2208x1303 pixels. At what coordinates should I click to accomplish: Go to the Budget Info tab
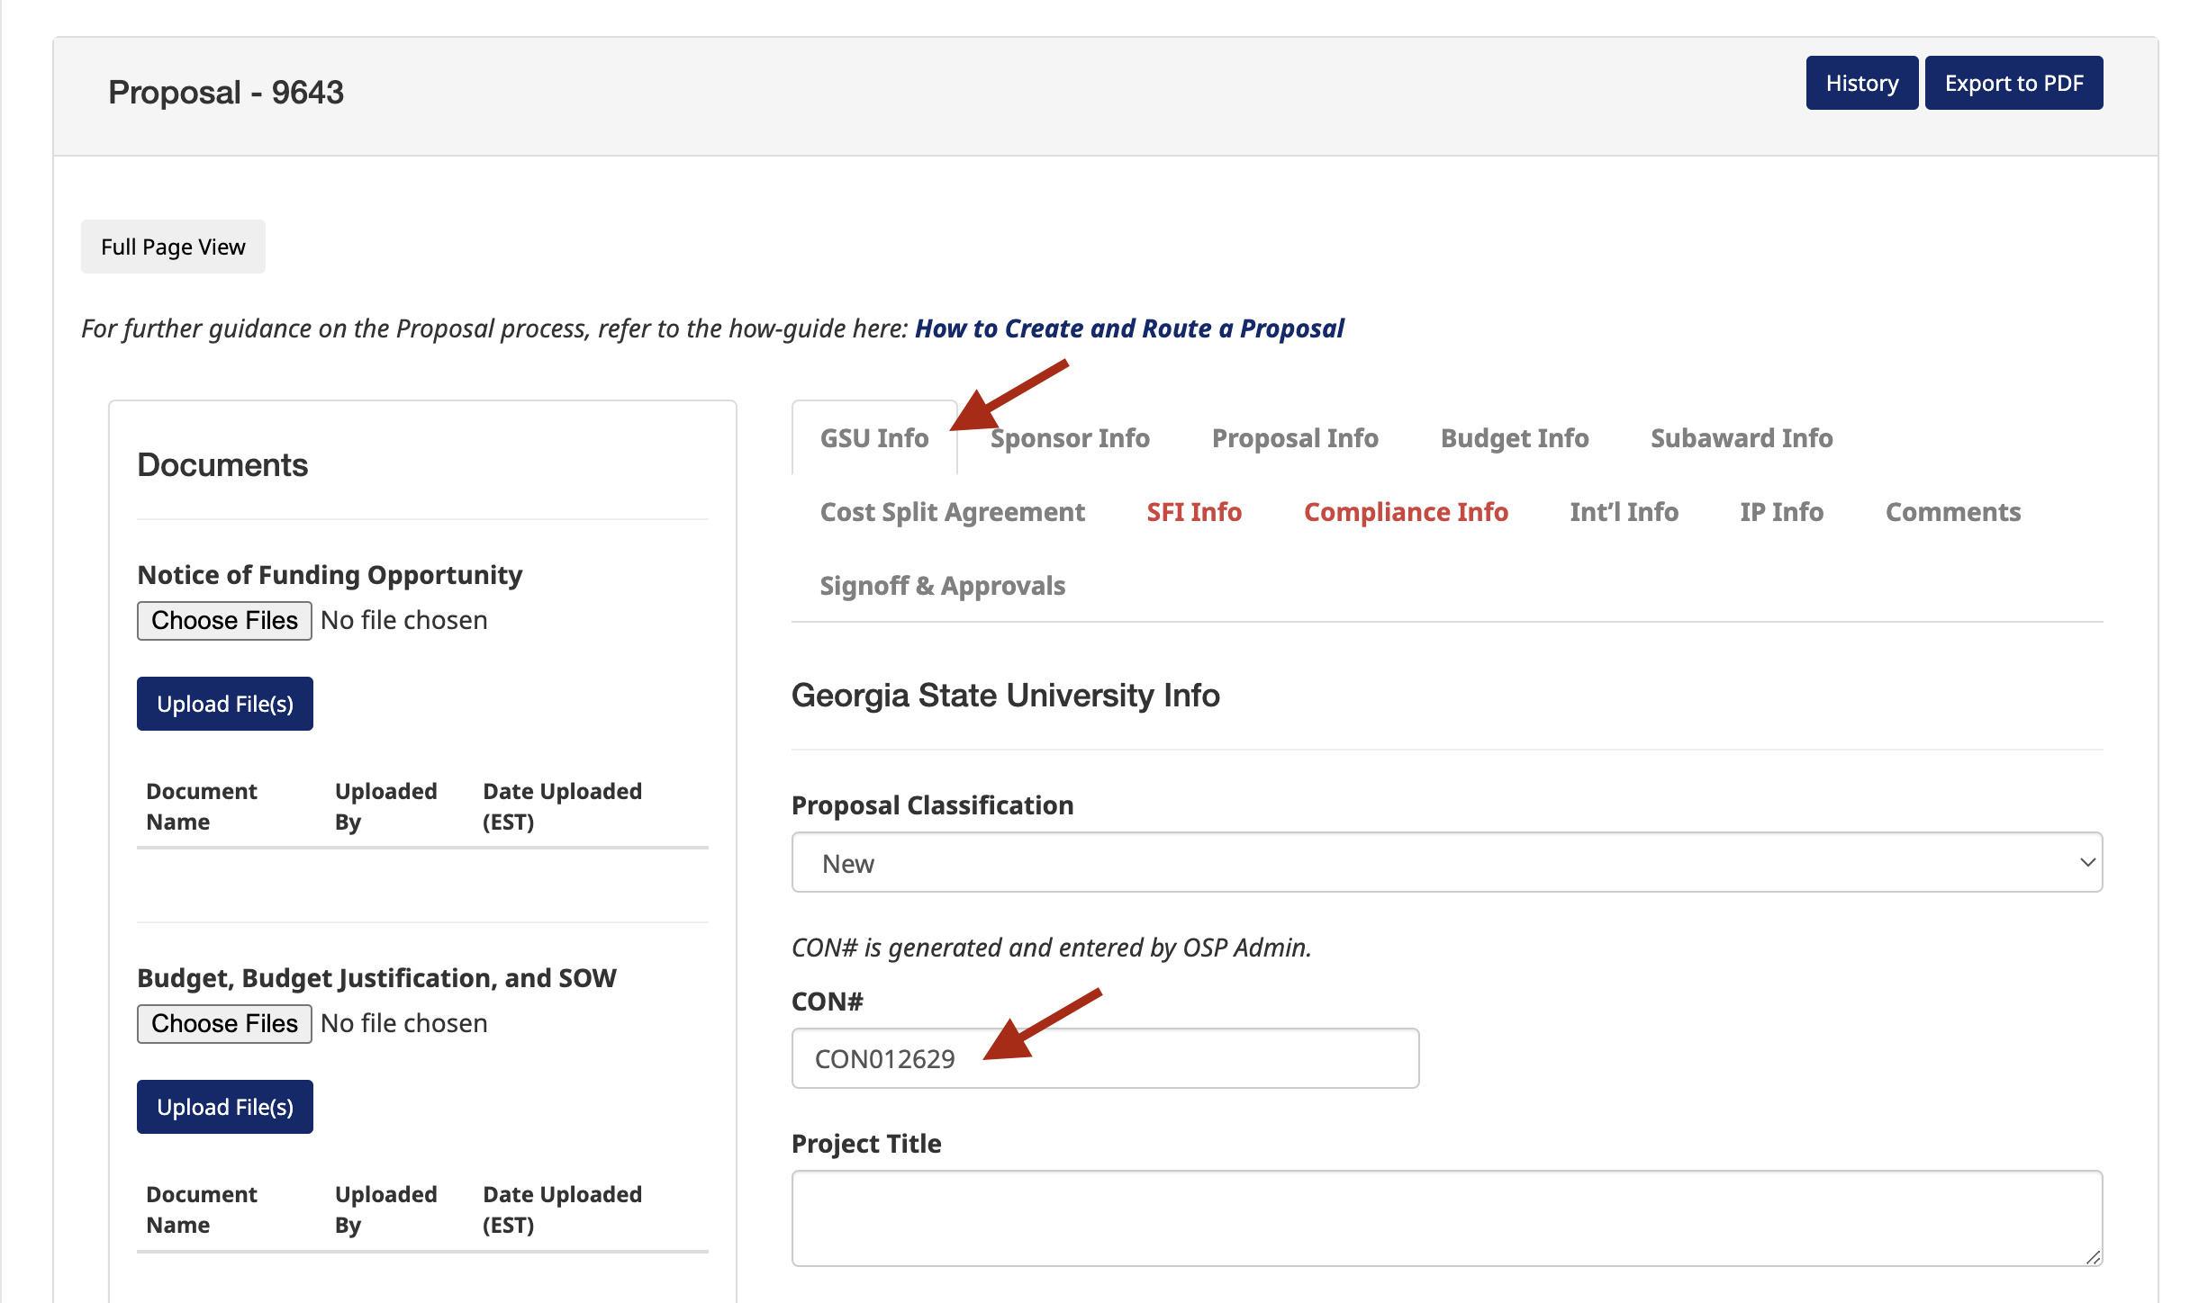(1514, 438)
